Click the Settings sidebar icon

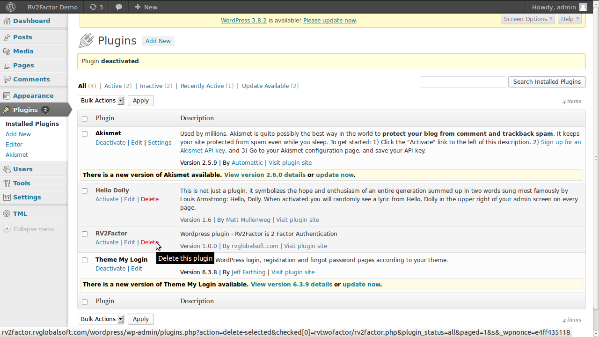pyautogui.click(x=7, y=197)
